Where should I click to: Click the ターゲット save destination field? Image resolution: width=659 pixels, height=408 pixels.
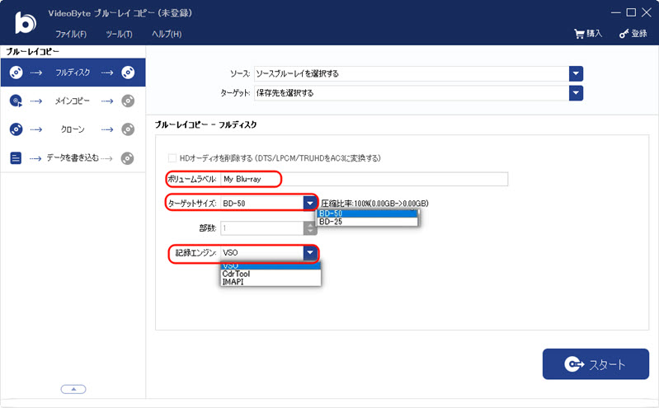coord(412,93)
